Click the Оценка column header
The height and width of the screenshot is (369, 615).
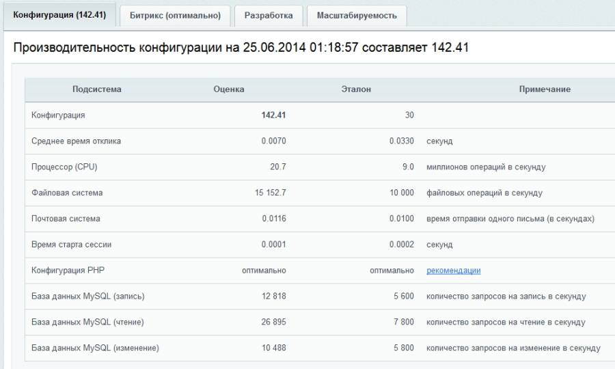coord(229,90)
